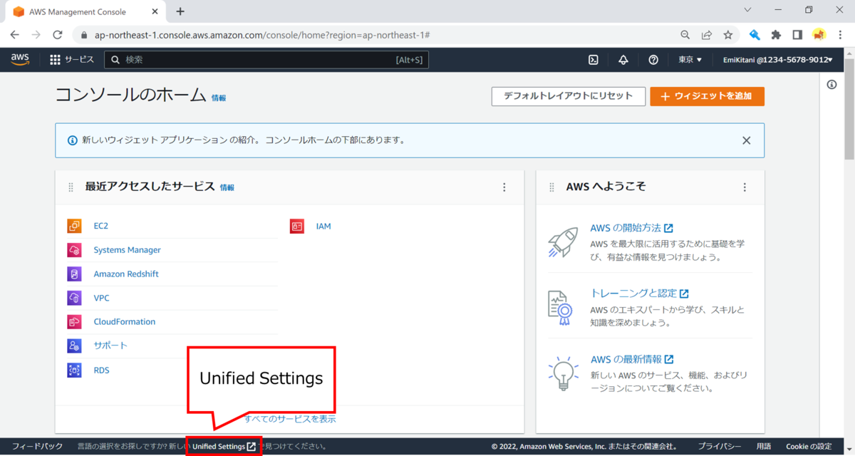This screenshot has width=855, height=456.
Task: Open the Amazon Redshift link
Action: 126,274
